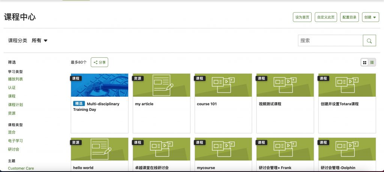Image resolution: width=384 pixels, height=172 pixels.
Task: Click the Multi-disciplinary Training Day thumbnail image
Action: click(x=99, y=85)
